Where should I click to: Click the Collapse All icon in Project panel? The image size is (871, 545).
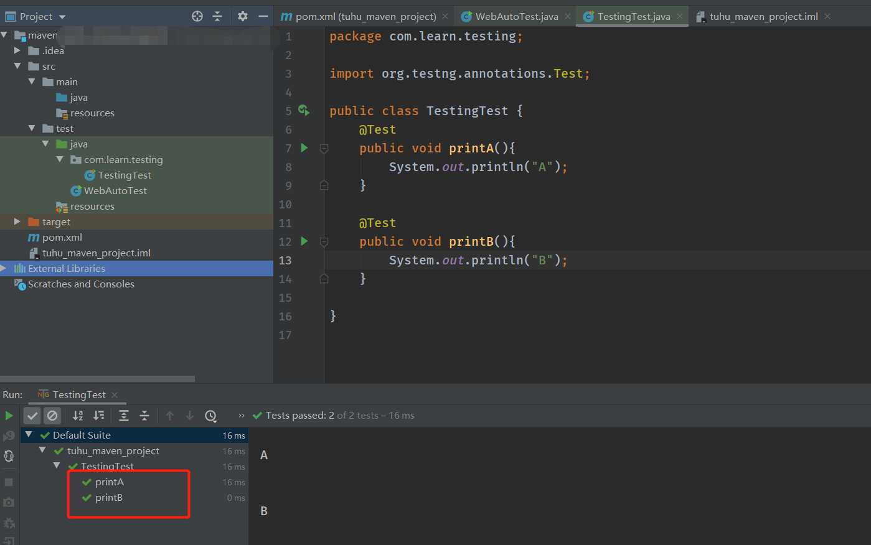217,16
